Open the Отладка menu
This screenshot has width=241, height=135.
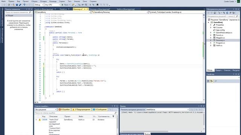(43, 1)
